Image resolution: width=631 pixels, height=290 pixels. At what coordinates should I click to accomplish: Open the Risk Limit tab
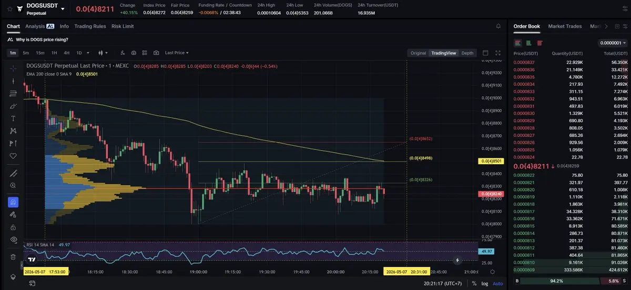point(123,26)
